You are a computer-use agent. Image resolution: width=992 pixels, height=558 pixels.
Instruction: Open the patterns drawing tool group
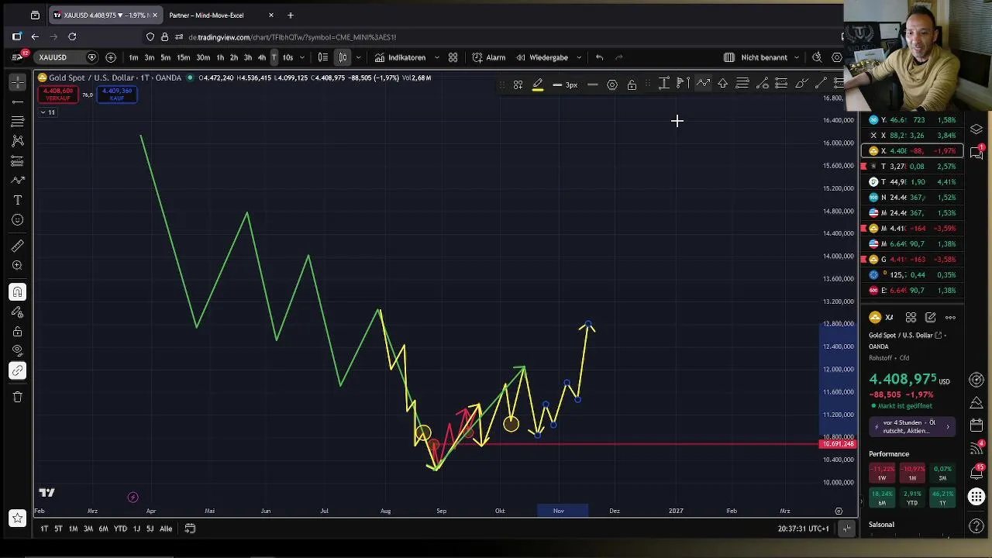click(x=17, y=141)
